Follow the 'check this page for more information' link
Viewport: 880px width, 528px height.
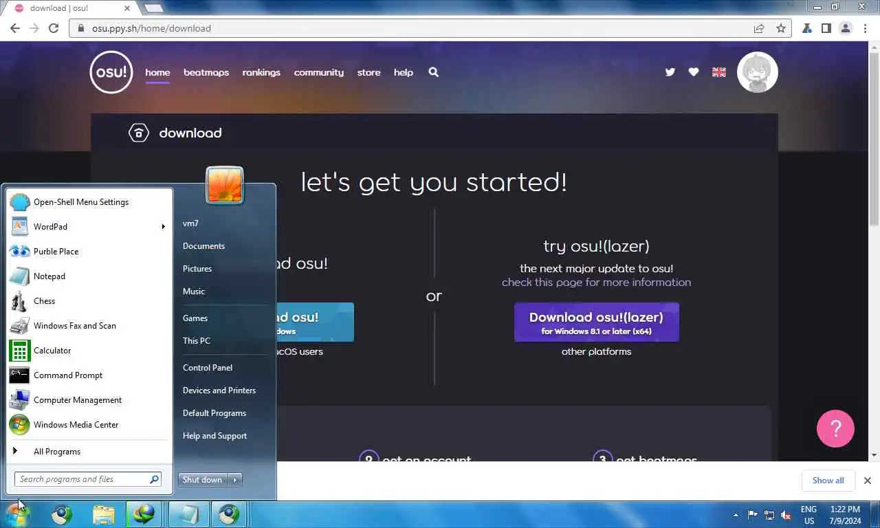coord(596,283)
